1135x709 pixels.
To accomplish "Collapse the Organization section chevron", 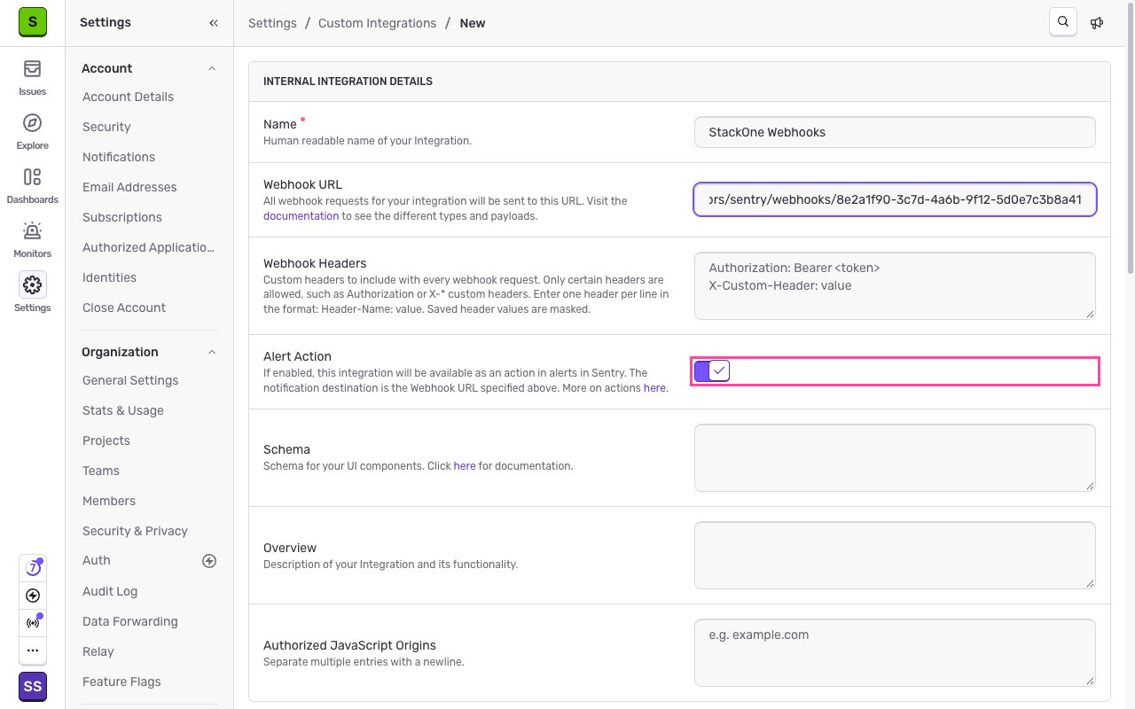I will [211, 352].
